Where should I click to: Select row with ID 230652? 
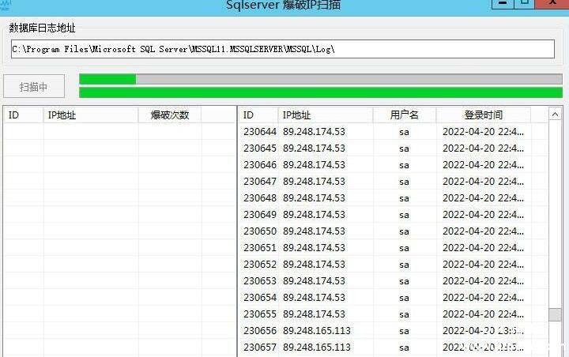(394, 264)
